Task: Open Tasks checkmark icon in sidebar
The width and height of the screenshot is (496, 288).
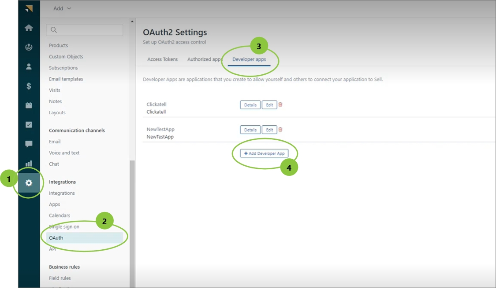Action: point(29,125)
